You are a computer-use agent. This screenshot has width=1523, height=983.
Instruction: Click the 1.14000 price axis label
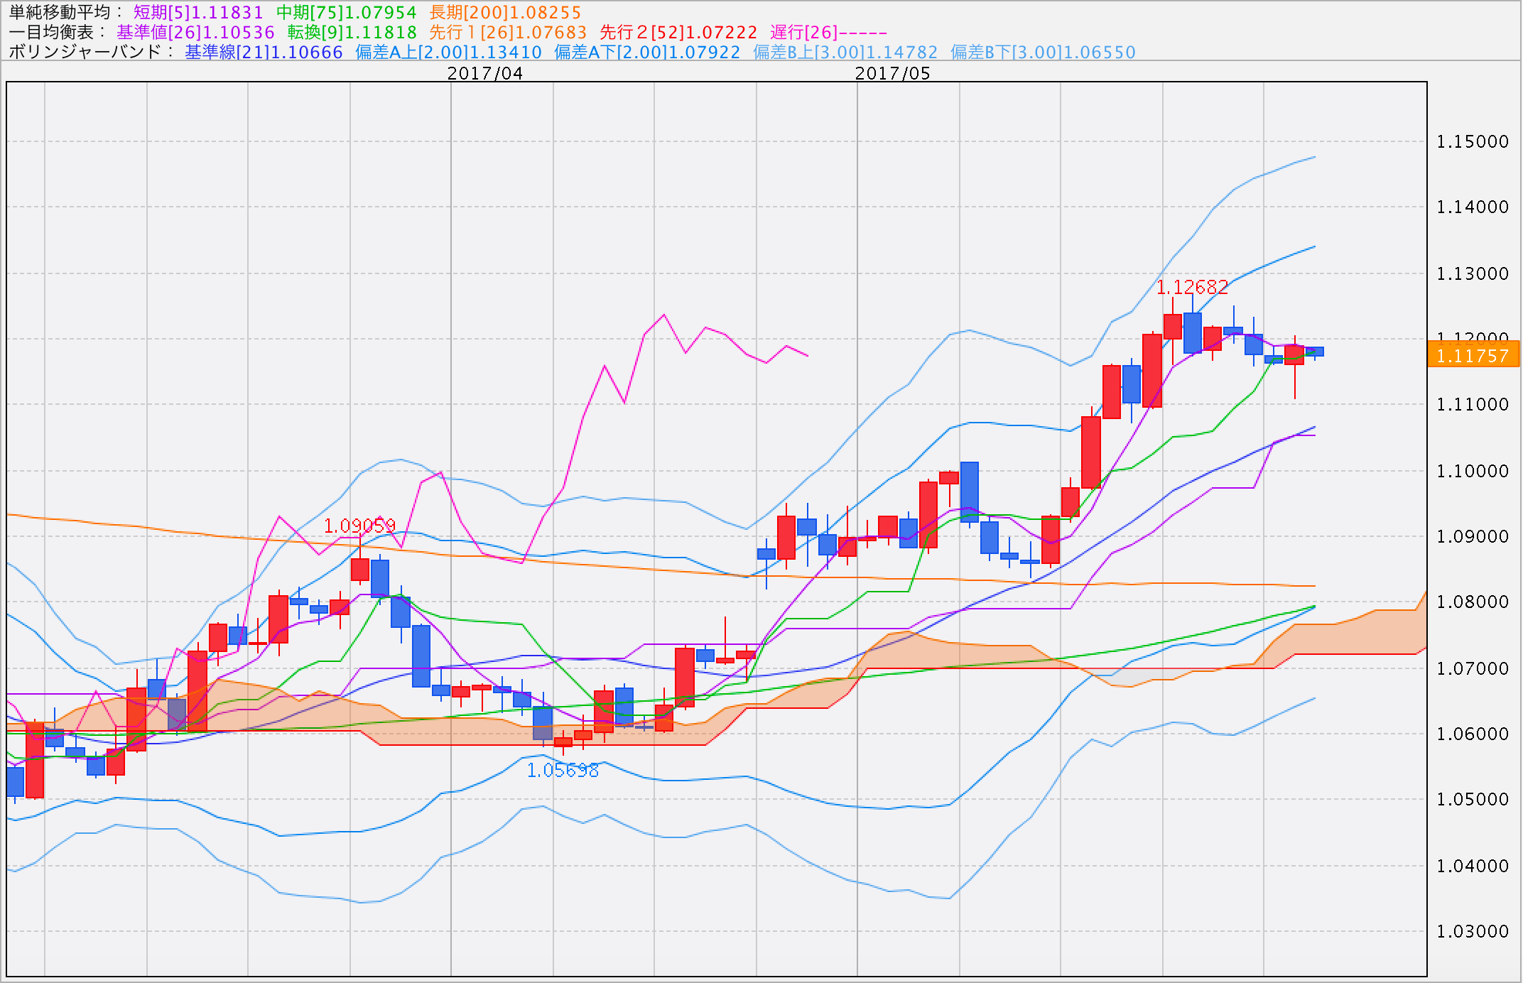[1473, 207]
